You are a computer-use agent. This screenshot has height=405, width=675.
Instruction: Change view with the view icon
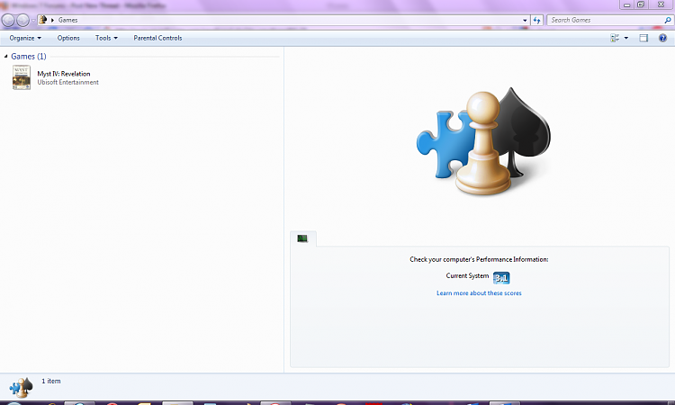[615, 38]
